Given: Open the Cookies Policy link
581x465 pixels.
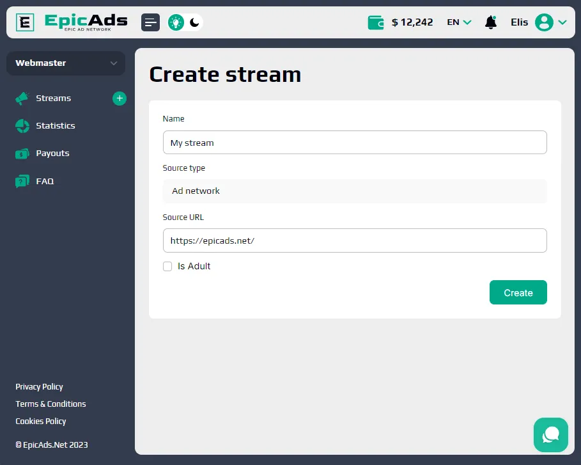Looking at the screenshot, I should (x=41, y=422).
